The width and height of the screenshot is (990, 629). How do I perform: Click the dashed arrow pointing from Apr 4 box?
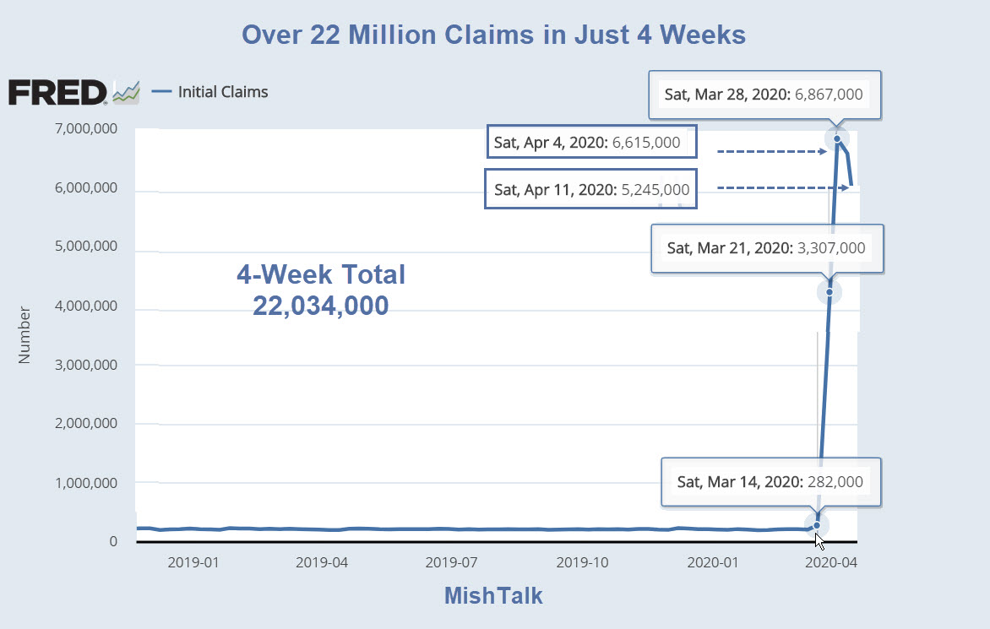coord(771,152)
